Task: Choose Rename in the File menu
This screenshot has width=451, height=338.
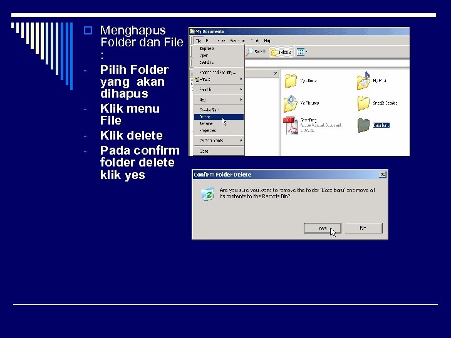Action: pos(219,123)
